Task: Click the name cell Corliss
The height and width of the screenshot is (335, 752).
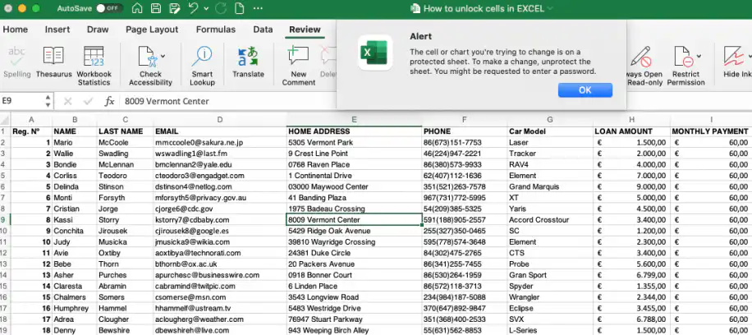Action: (x=75, y=176)
